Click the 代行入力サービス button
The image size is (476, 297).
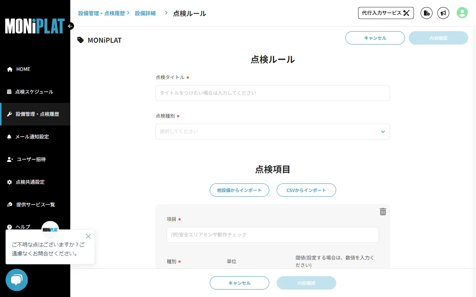[x=386, y=13]
